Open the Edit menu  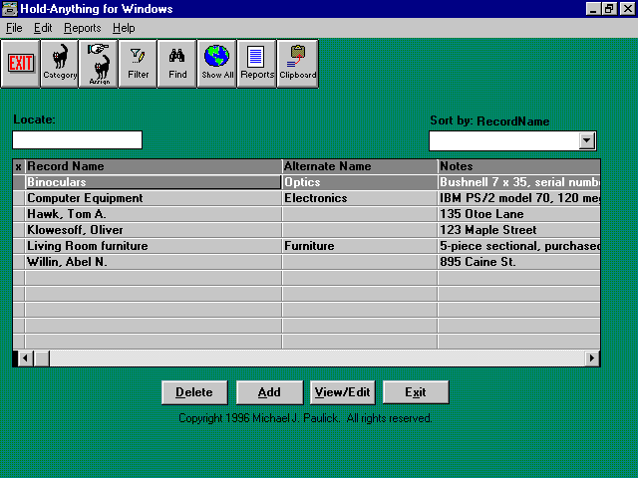click(43, 28)
